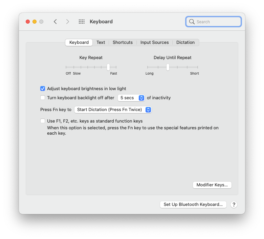
Task: Open Modifier Keys settings
Action: click(212, 185)
